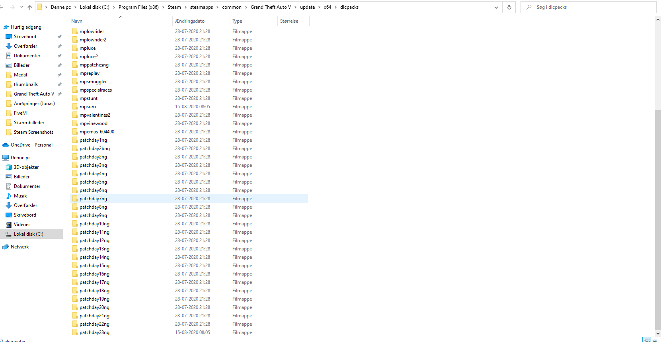Open 'Videoer' film icon in sidebar
Image resolution: width=661 pixels, height=342 pixels.
(9, 225)
